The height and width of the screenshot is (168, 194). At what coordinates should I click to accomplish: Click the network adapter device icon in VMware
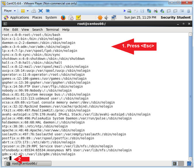[x=149, y=11]
